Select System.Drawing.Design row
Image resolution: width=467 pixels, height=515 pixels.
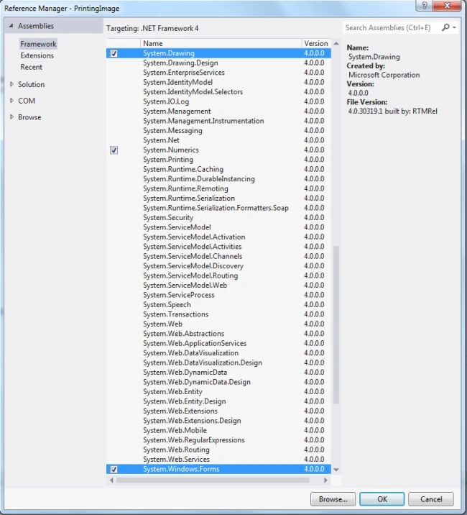[x=218, y=63]
